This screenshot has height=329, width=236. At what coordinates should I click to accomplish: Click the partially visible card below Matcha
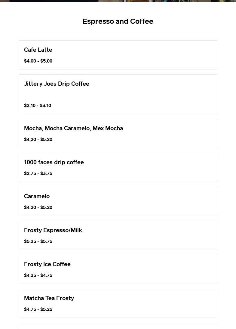[x=118, y=326]
